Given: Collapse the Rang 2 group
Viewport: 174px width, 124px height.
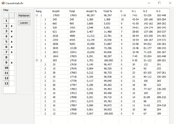Looking at the screenshot, I should [37, 60].
